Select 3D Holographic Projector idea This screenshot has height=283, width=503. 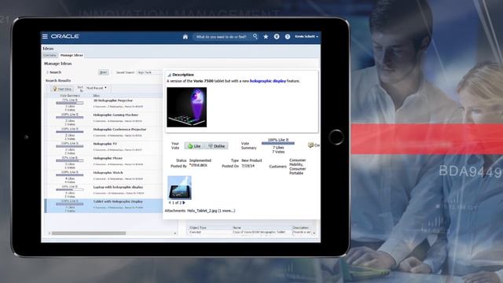tap(112, 101)
